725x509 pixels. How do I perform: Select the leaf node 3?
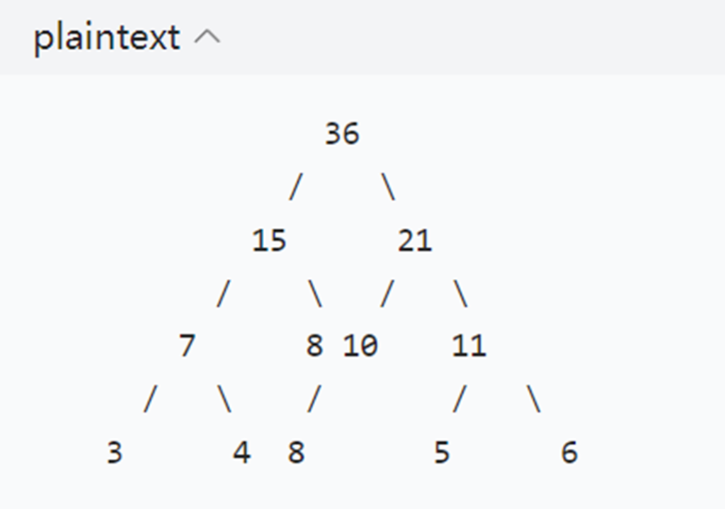pos(115,452)
